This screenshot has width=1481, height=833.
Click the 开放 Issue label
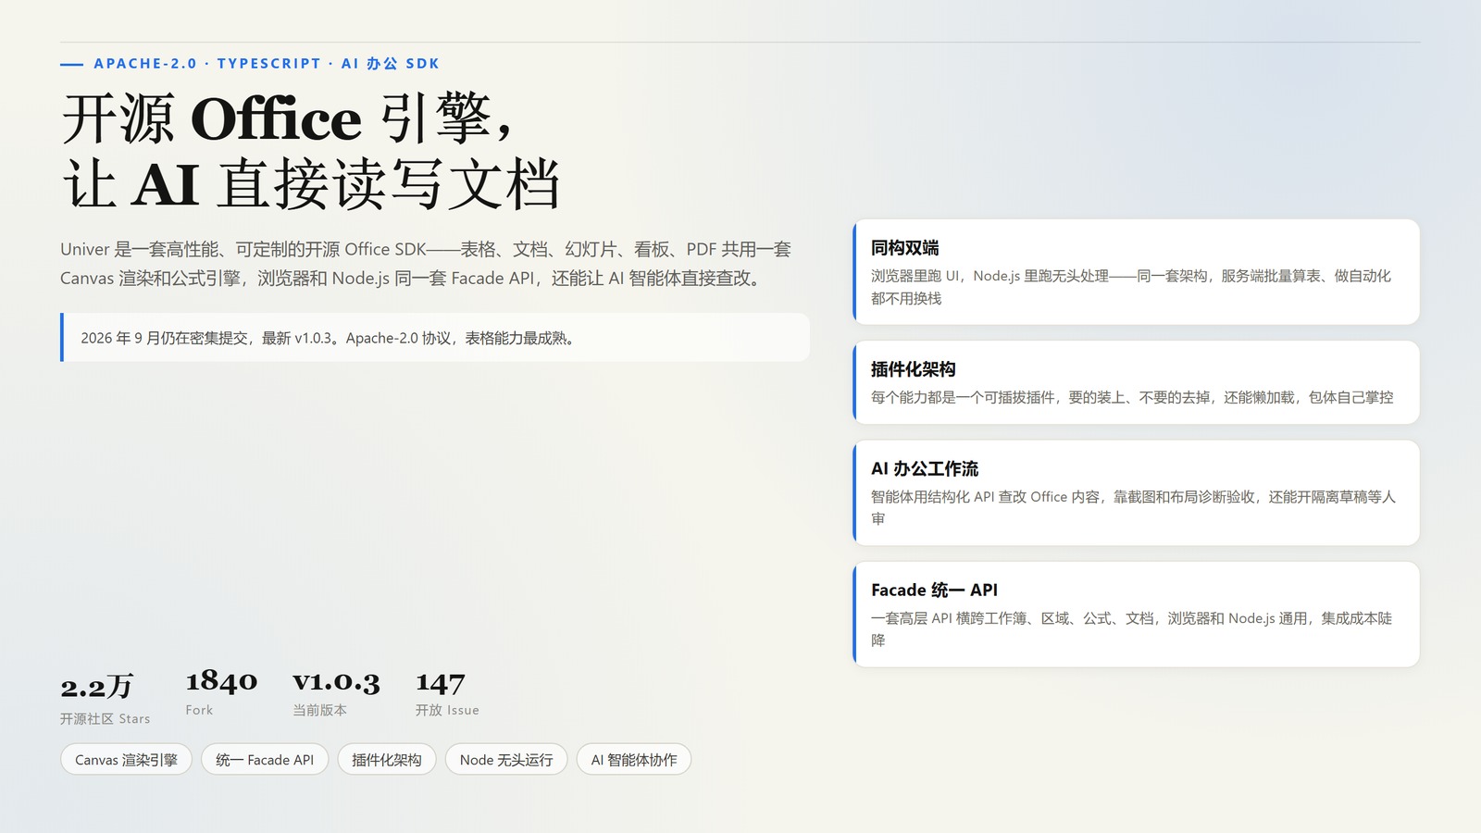pyautogui.click(x=447, y=710)
